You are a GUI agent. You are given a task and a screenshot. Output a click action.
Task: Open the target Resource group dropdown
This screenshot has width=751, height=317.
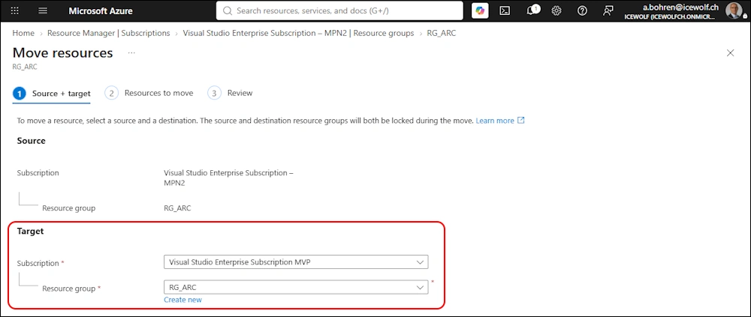[x=296, y=287]
